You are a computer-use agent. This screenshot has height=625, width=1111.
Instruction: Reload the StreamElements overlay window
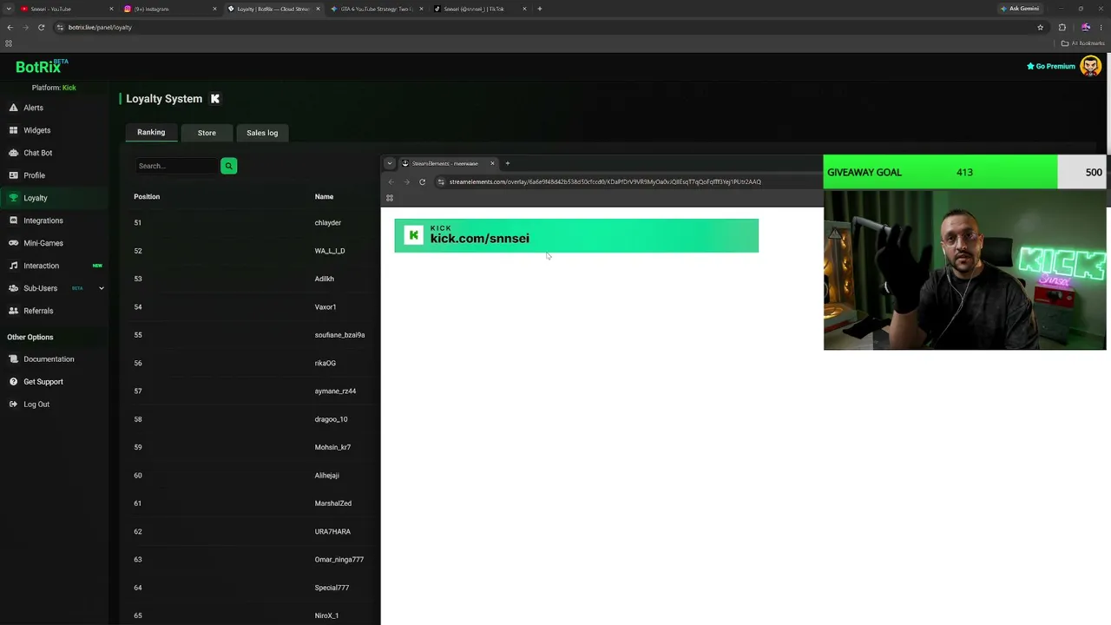point(422,181)
